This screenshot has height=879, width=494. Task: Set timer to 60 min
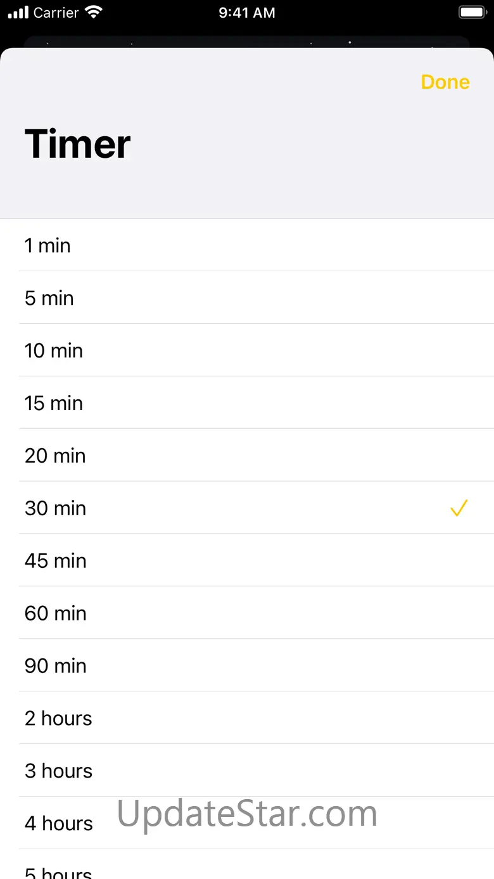pyautogui.click(x=247, y=613)
